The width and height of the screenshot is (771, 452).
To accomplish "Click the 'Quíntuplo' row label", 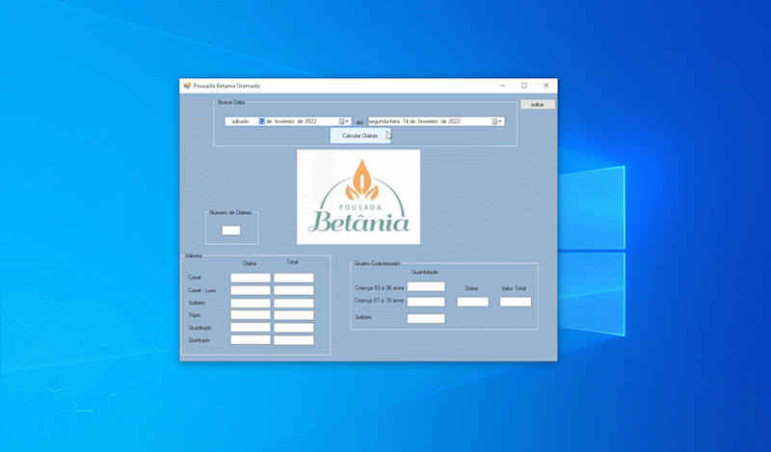I will (x=199, y=340).
